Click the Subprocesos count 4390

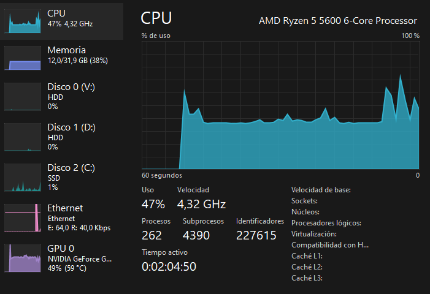[x=197, y=236]
